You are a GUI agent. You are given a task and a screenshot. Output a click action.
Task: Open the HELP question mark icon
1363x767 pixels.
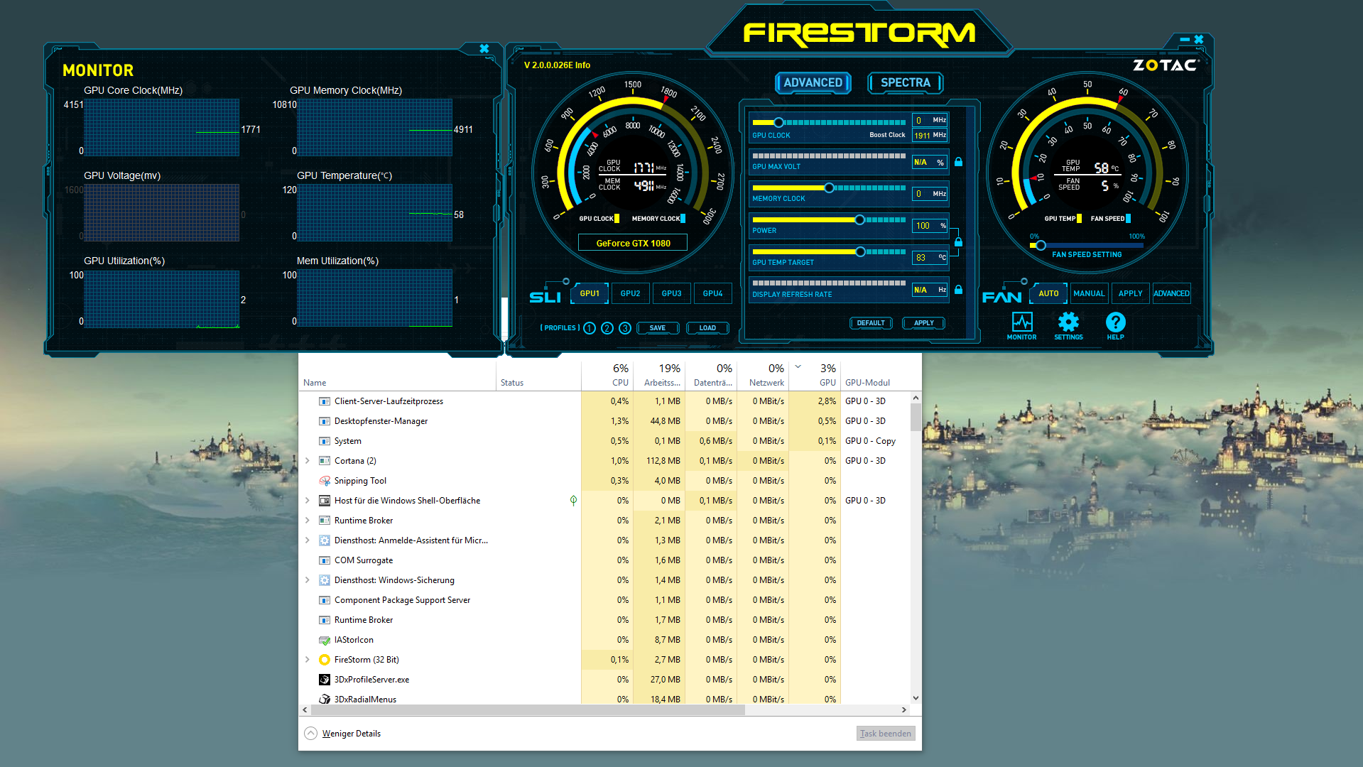click(1115, 322)
